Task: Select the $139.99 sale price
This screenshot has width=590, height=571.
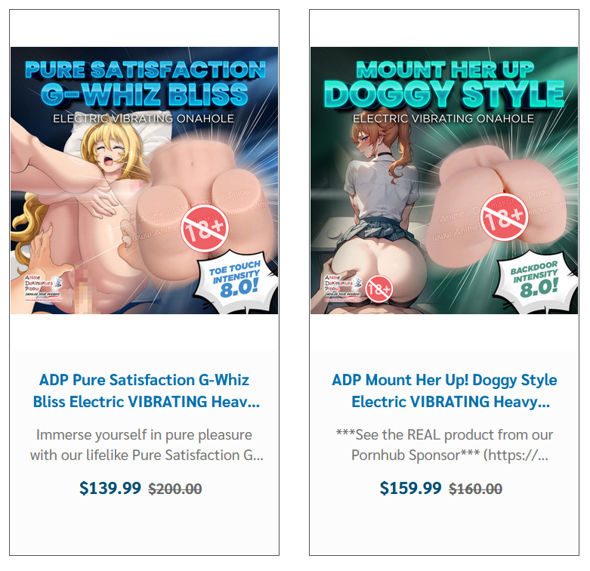Action: [110, 488]
